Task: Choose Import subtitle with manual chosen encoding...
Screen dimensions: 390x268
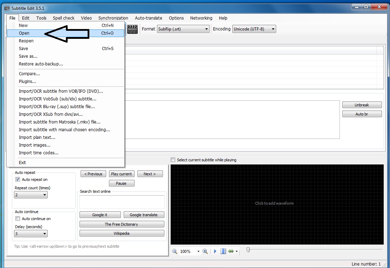Action: [66, 130]
